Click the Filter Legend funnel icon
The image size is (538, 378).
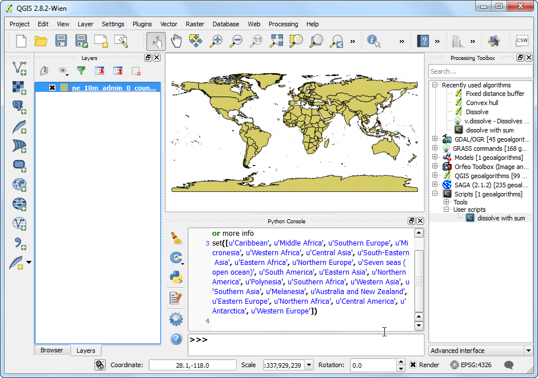[x=81, y=71]
